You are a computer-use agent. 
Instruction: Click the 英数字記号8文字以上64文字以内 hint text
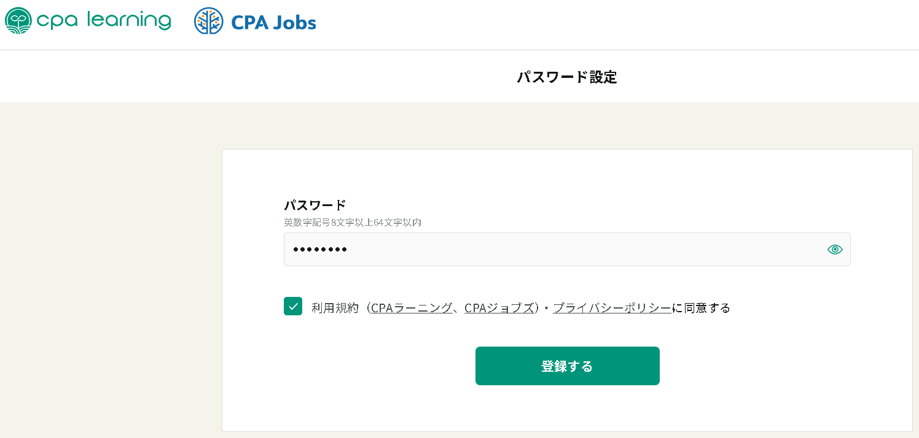coord(352,222)
